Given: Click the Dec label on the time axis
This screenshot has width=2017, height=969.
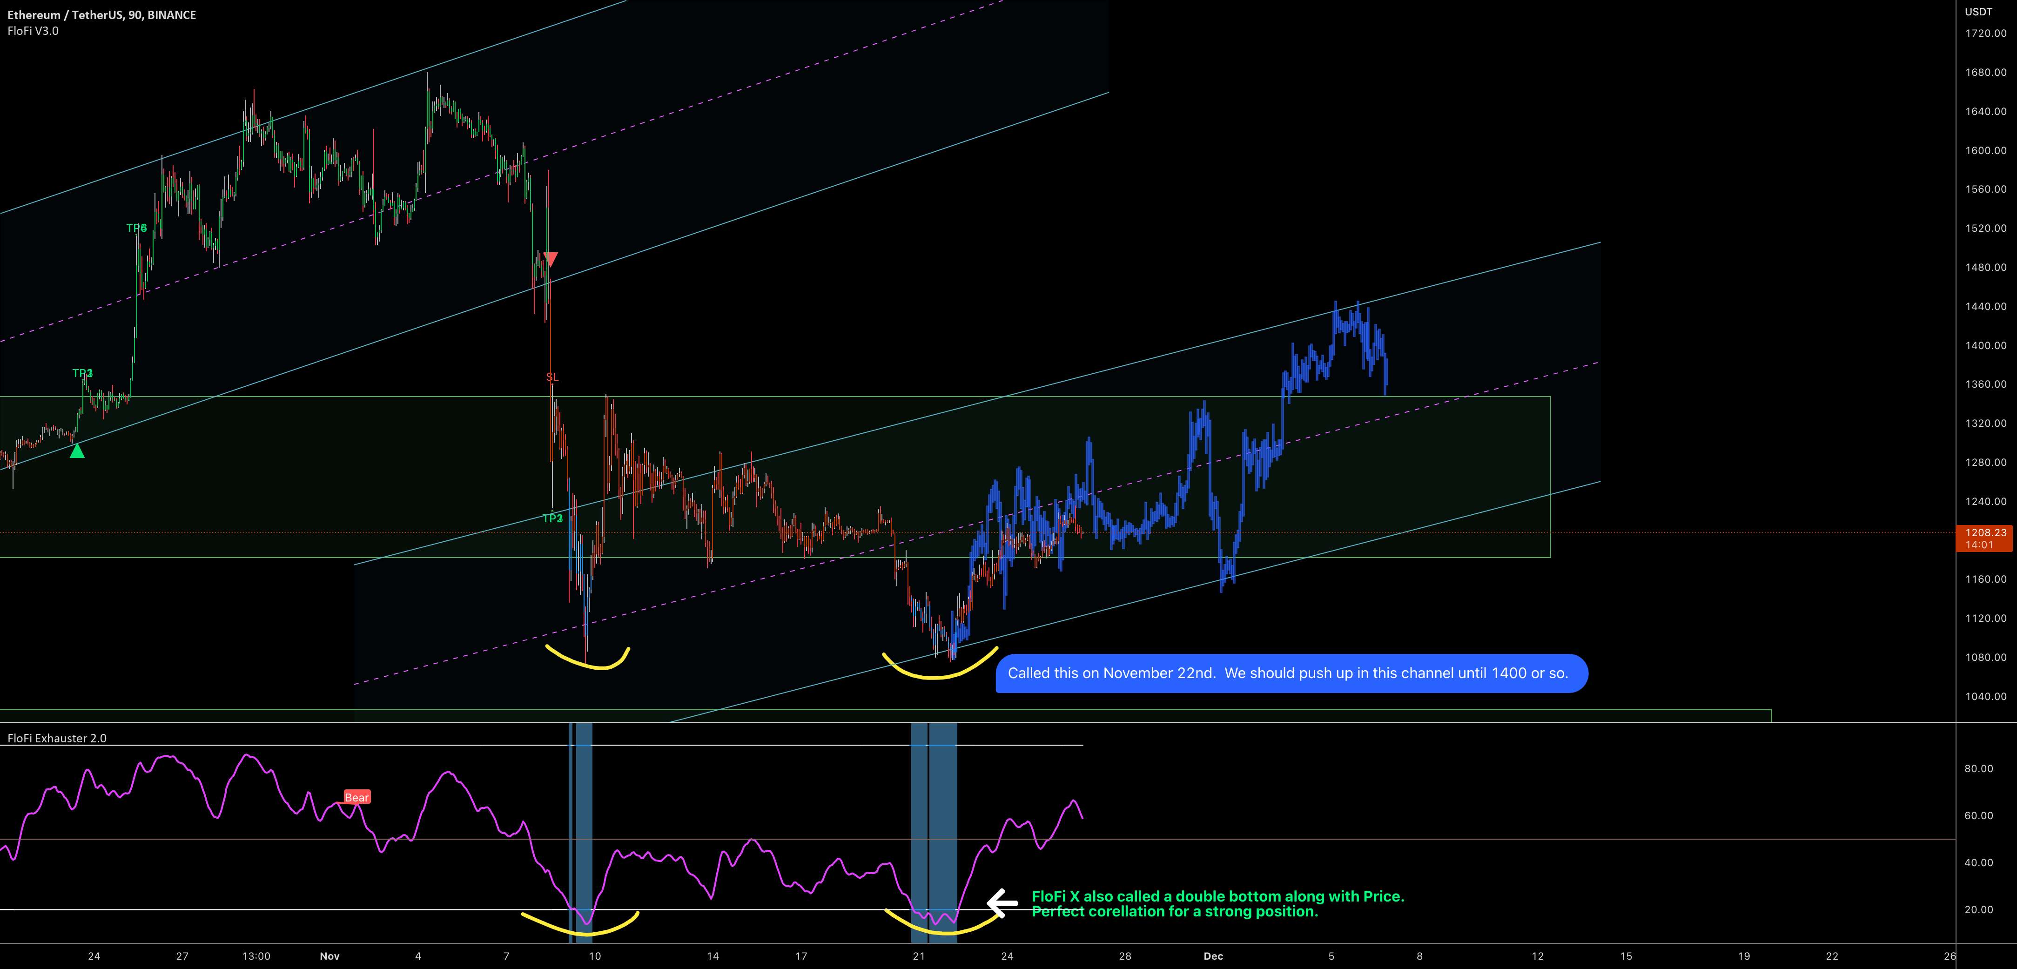Looking at the screenshot, I should pos(1213,956).
